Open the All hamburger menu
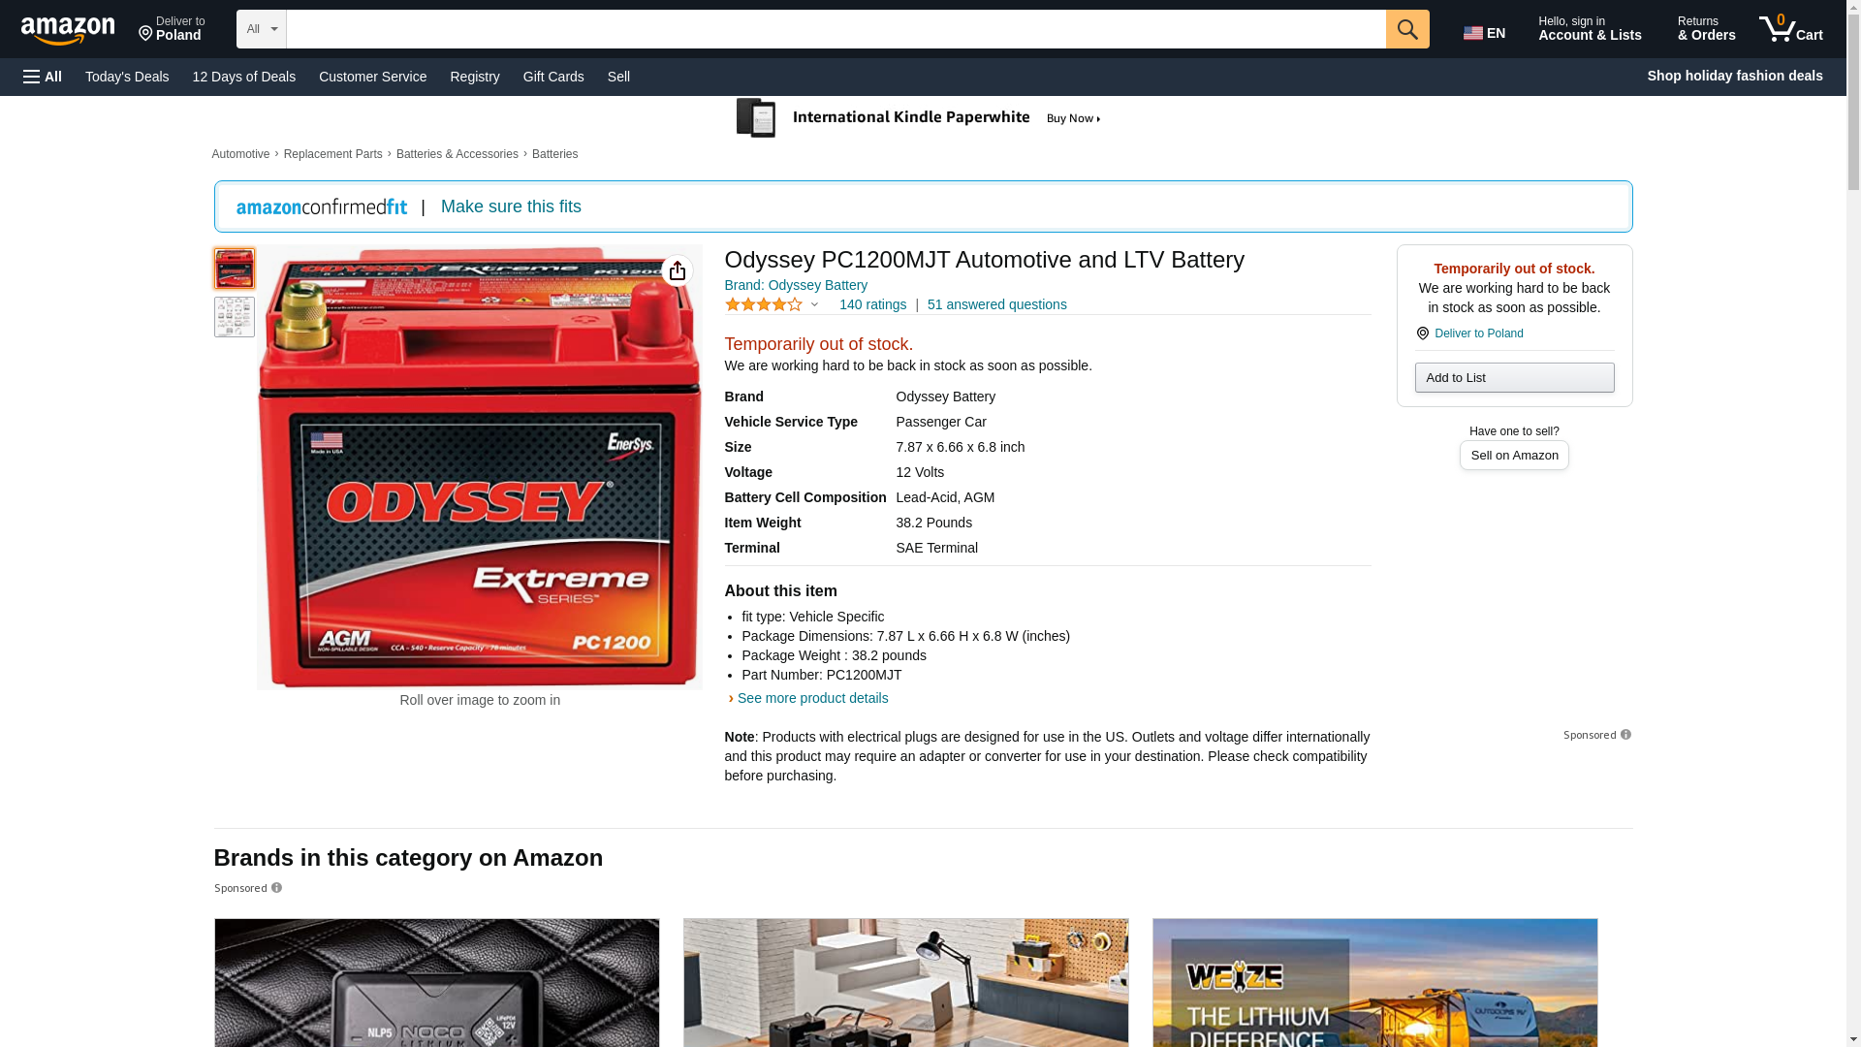1861x1047 pixels. [x=43, y=77]
